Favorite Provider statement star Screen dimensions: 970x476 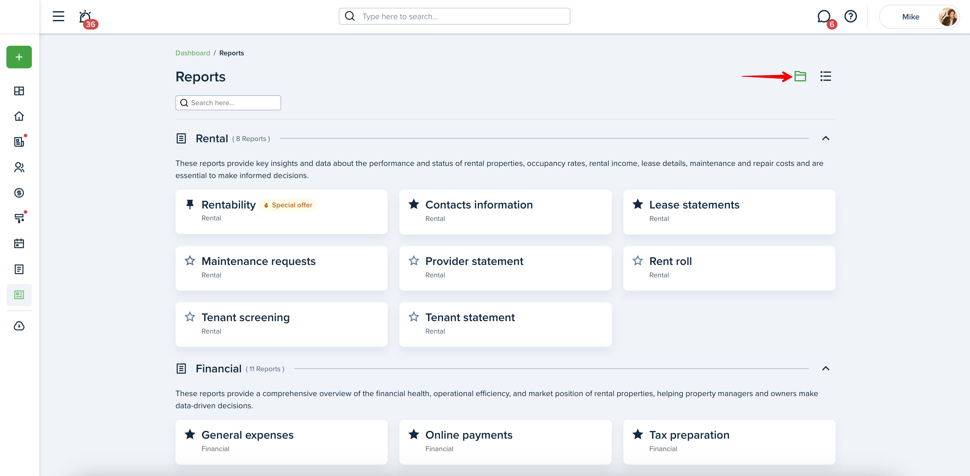tap(414, 261)
